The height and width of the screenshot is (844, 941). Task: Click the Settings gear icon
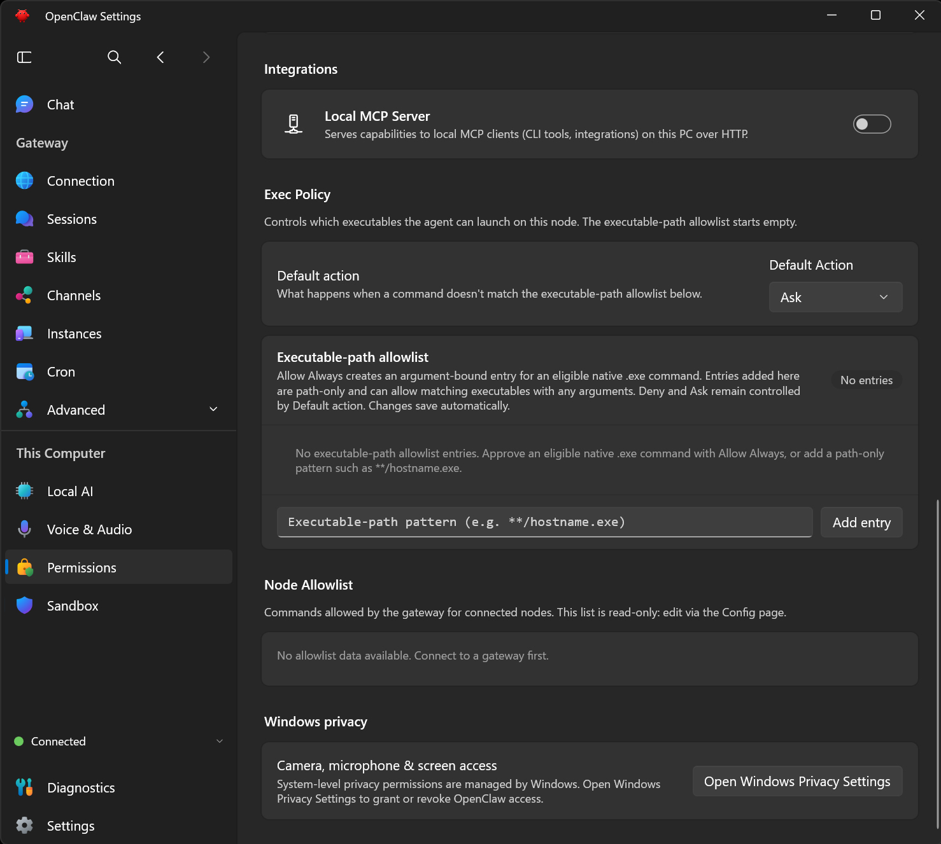tap(24, 826)
